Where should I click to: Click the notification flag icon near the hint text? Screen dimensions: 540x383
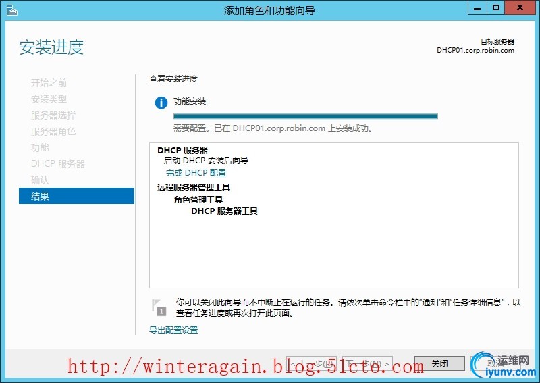point(159,307)
